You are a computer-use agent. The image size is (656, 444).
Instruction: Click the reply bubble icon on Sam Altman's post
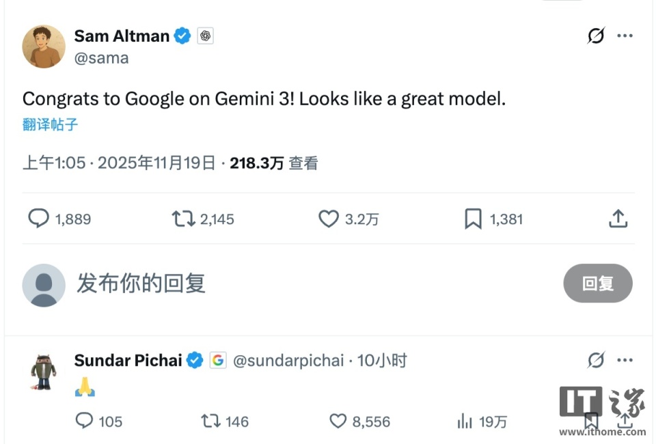click(x=39, y=219)
